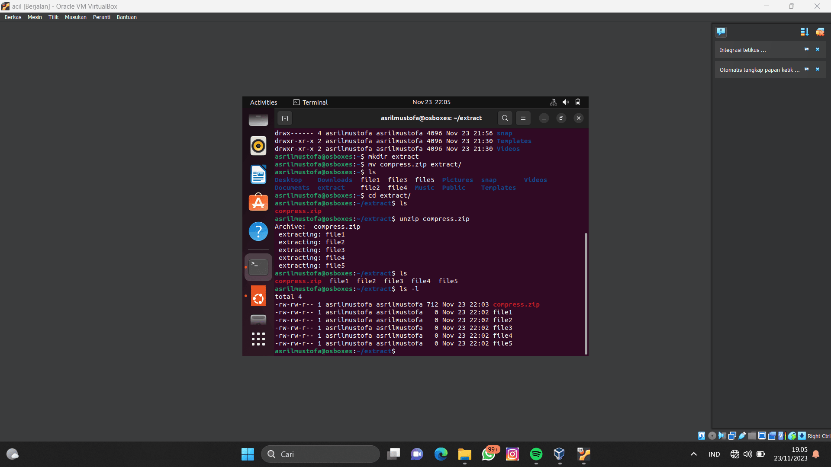The width and height of the screenshot is (831, 467).
Task: Show hidden system tray icons chevron
Action: (694, 454)
